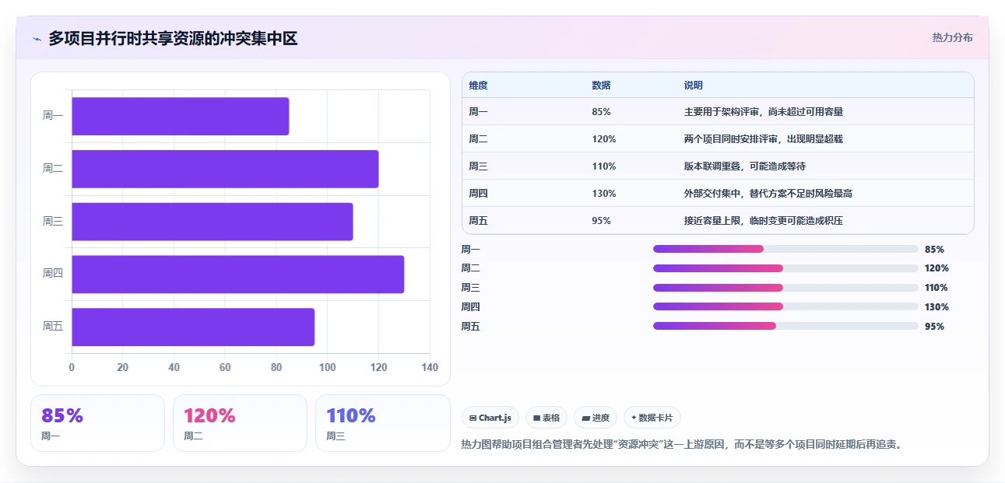Select the 85% 周一 data card
The width and height of the screenshot is (1005, 483).
97,423
